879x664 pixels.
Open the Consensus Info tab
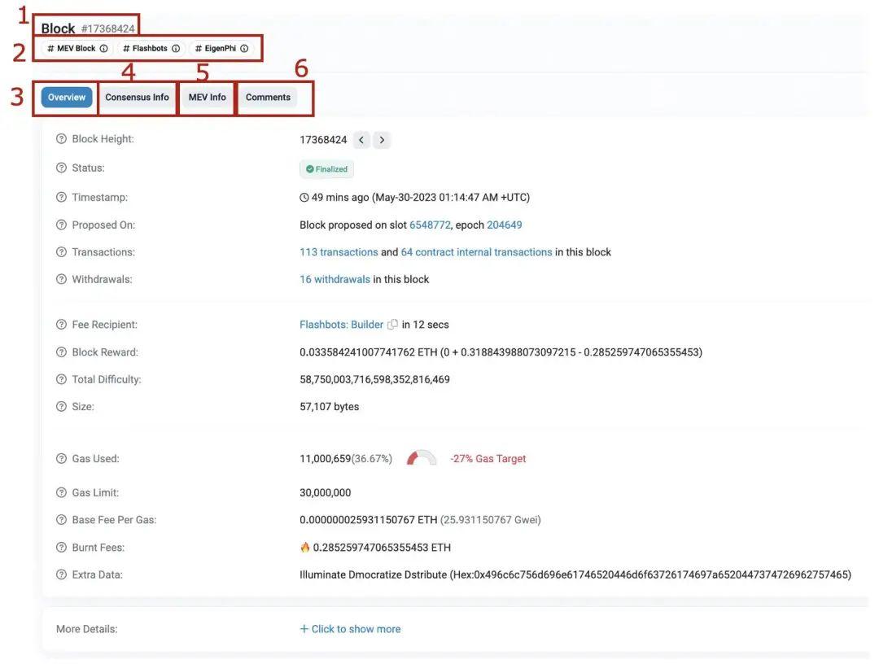(x=136, y=96)
